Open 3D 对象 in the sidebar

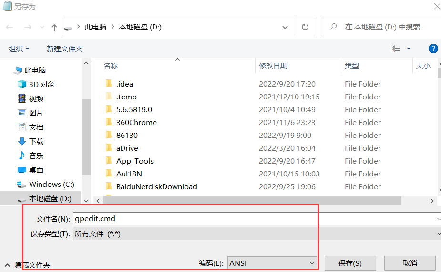[41, 84]
